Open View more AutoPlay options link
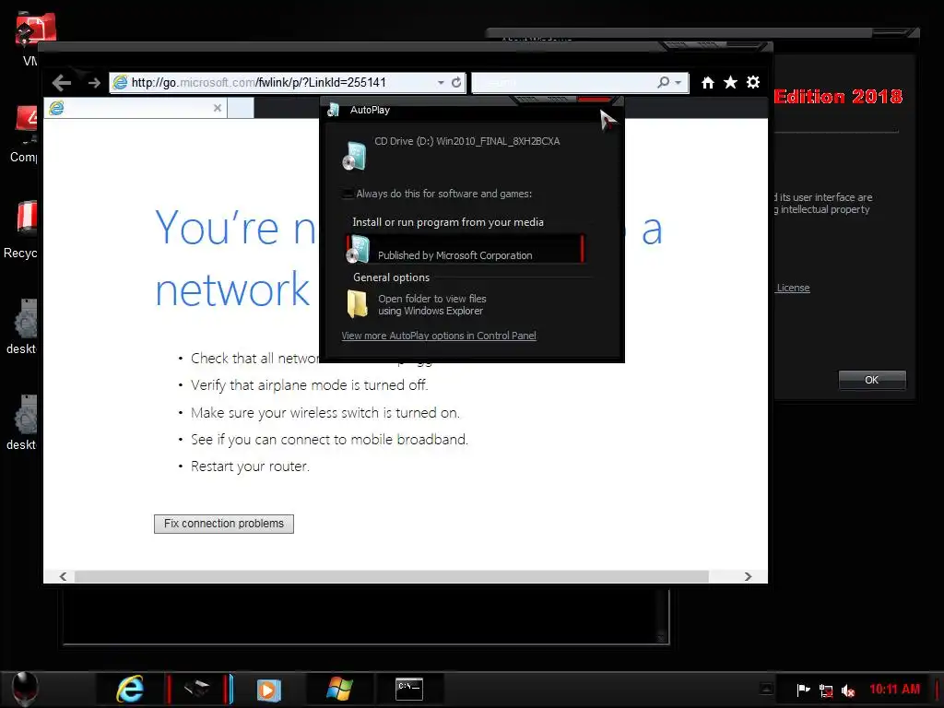The image size is (944, 708). (x=438, y=336)
